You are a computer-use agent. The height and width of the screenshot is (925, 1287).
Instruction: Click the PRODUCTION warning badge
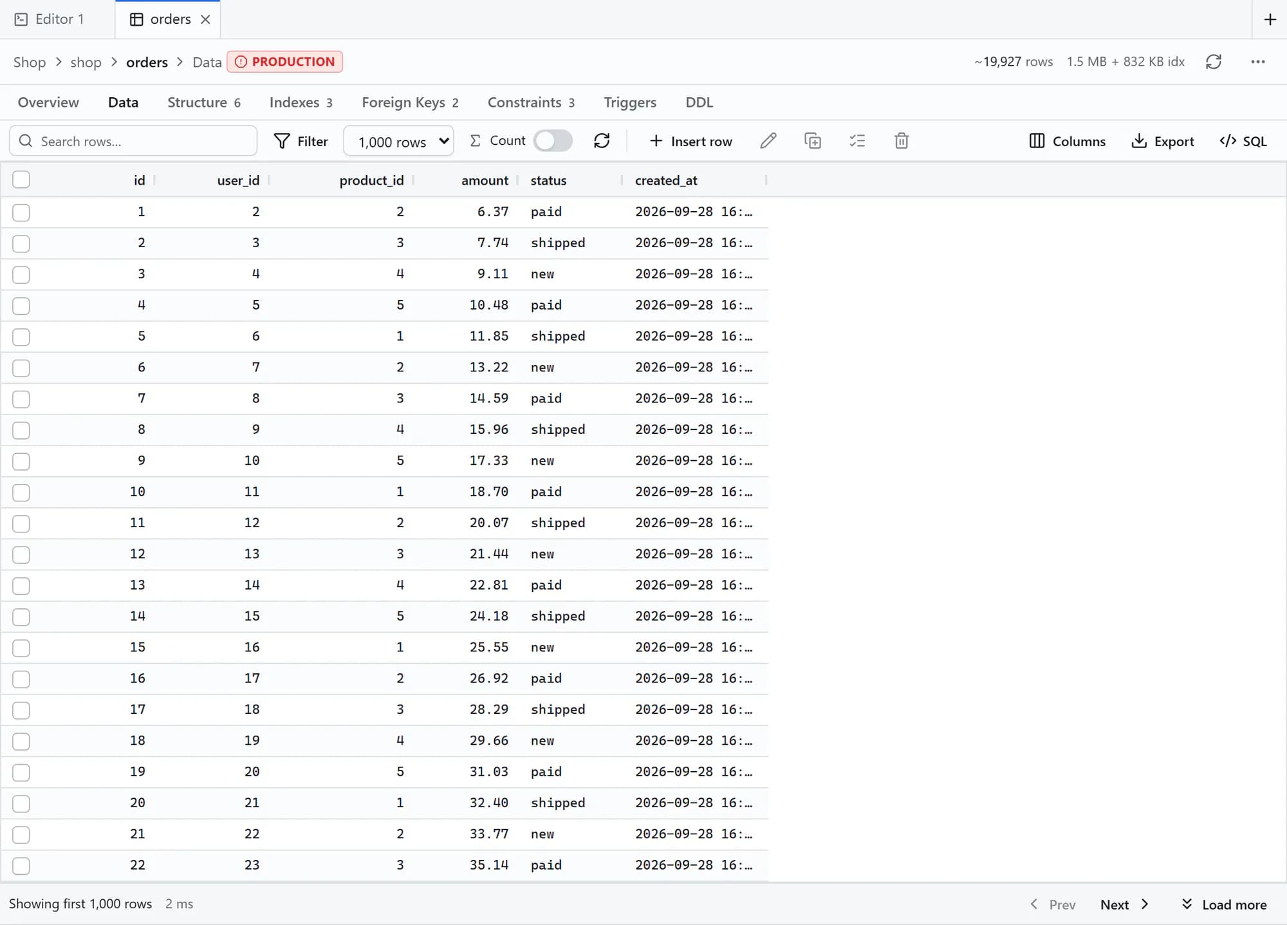pyautogui.click(x=284, y=62)
